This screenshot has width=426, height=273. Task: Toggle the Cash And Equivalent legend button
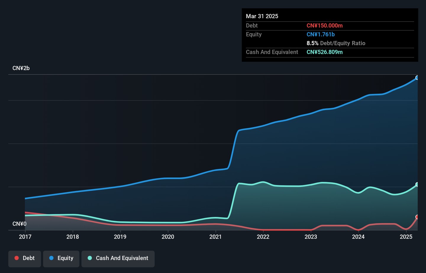click(118, 259)
